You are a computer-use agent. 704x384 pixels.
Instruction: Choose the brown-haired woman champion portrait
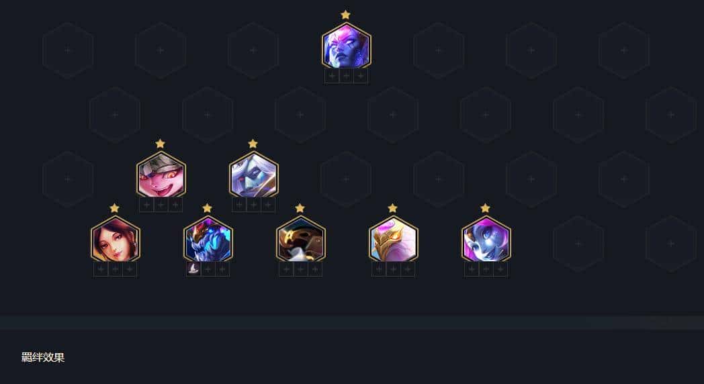coord(116,239)
